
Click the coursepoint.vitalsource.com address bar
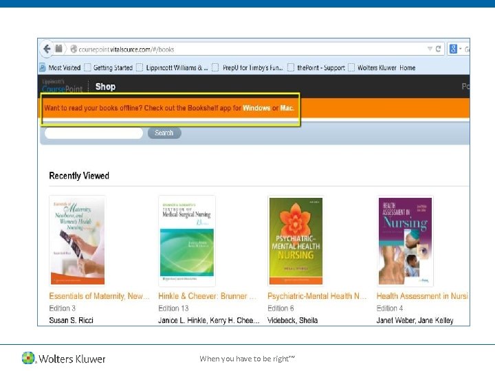pos(250,49)
